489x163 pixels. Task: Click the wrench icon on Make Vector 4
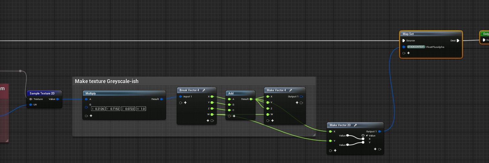[x=291, y=90]
